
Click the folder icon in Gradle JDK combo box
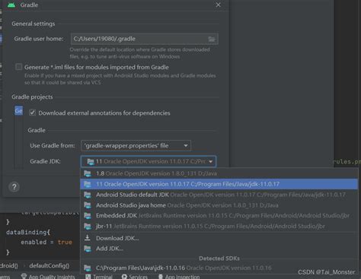pyautogui.click(x=91, y=162)
